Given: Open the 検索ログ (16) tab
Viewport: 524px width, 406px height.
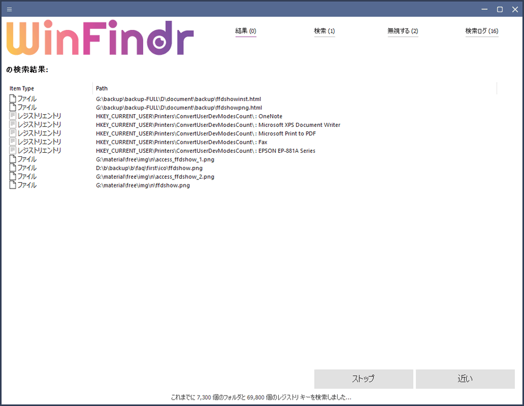Looking at the screenshot, I should 481,31.
